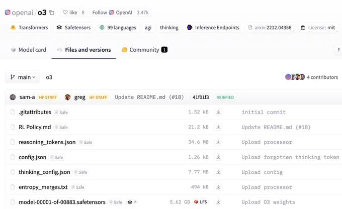Open the RL Policy.md file
The height and width of the screenshot is (209, 342).
coord(35,127)
